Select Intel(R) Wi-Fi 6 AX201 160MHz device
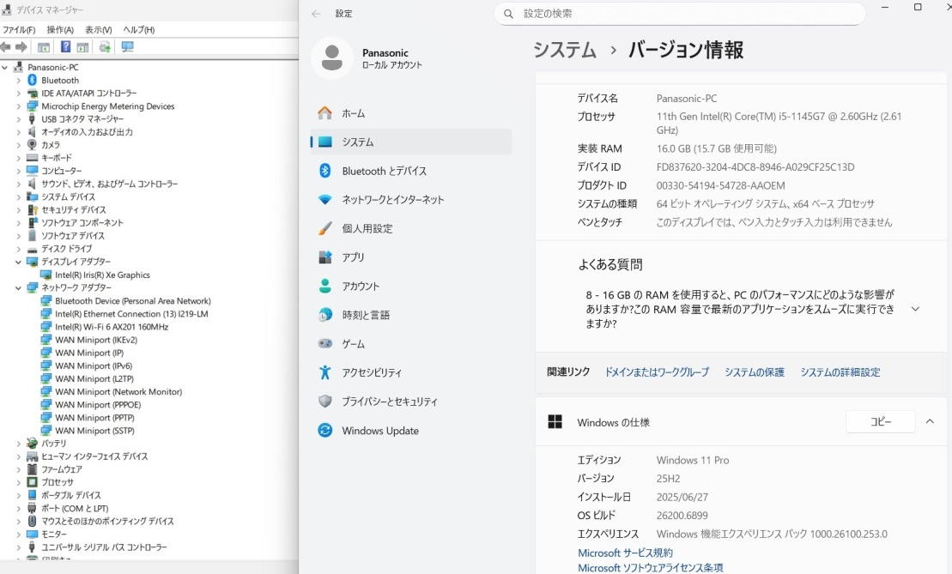The width and height of the screenshot is (952, 574). coord(112,327)
